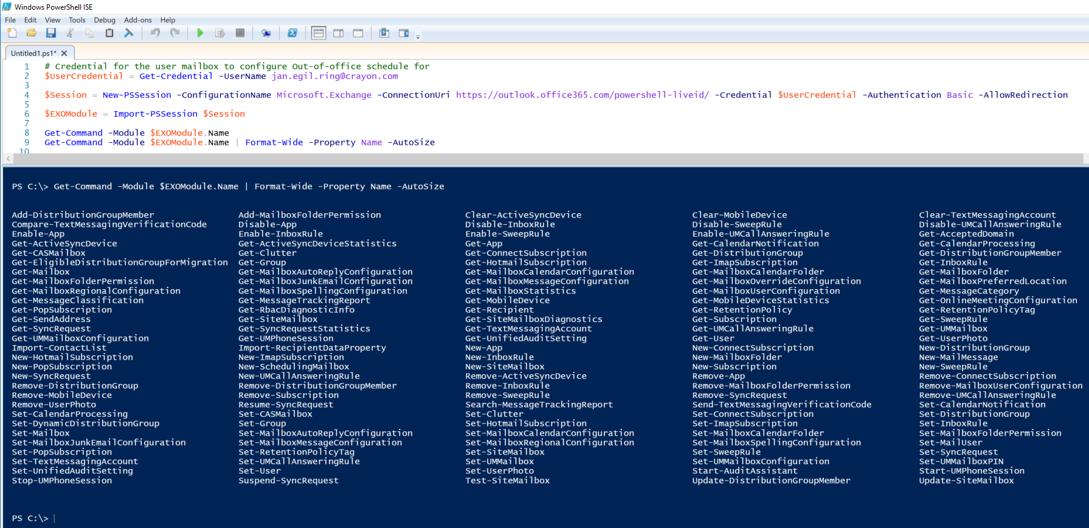Viewport: 1089px width, 528px height.
Task: Open an existing script file
Action: 32,33
